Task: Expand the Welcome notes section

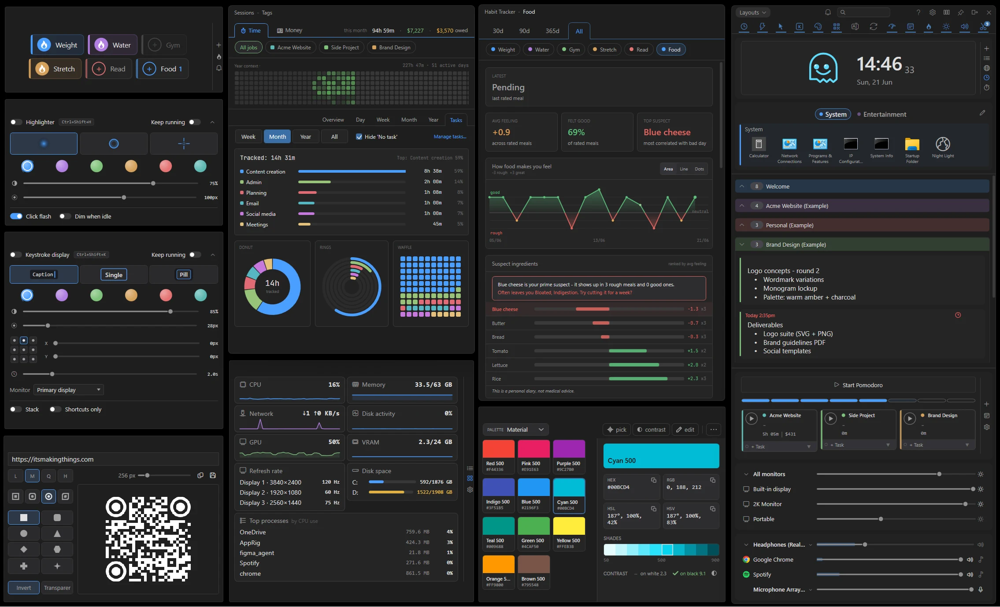Action: tap(742, 186)
